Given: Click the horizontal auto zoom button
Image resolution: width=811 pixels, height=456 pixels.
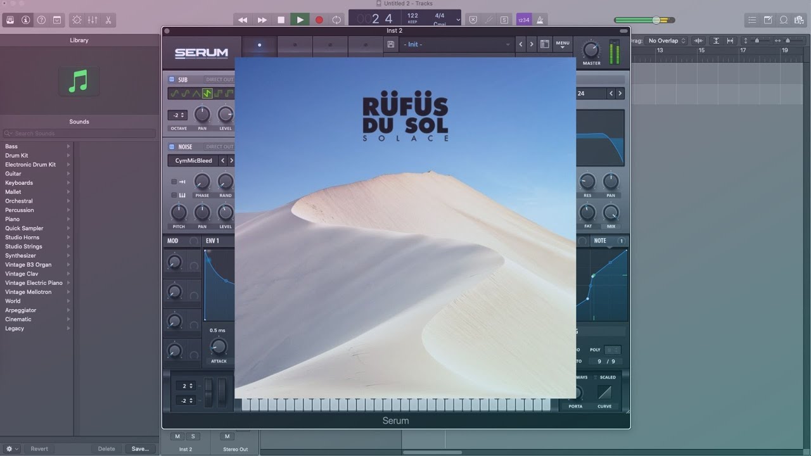Looking at the screenshot, I should (x=730, y=41).
